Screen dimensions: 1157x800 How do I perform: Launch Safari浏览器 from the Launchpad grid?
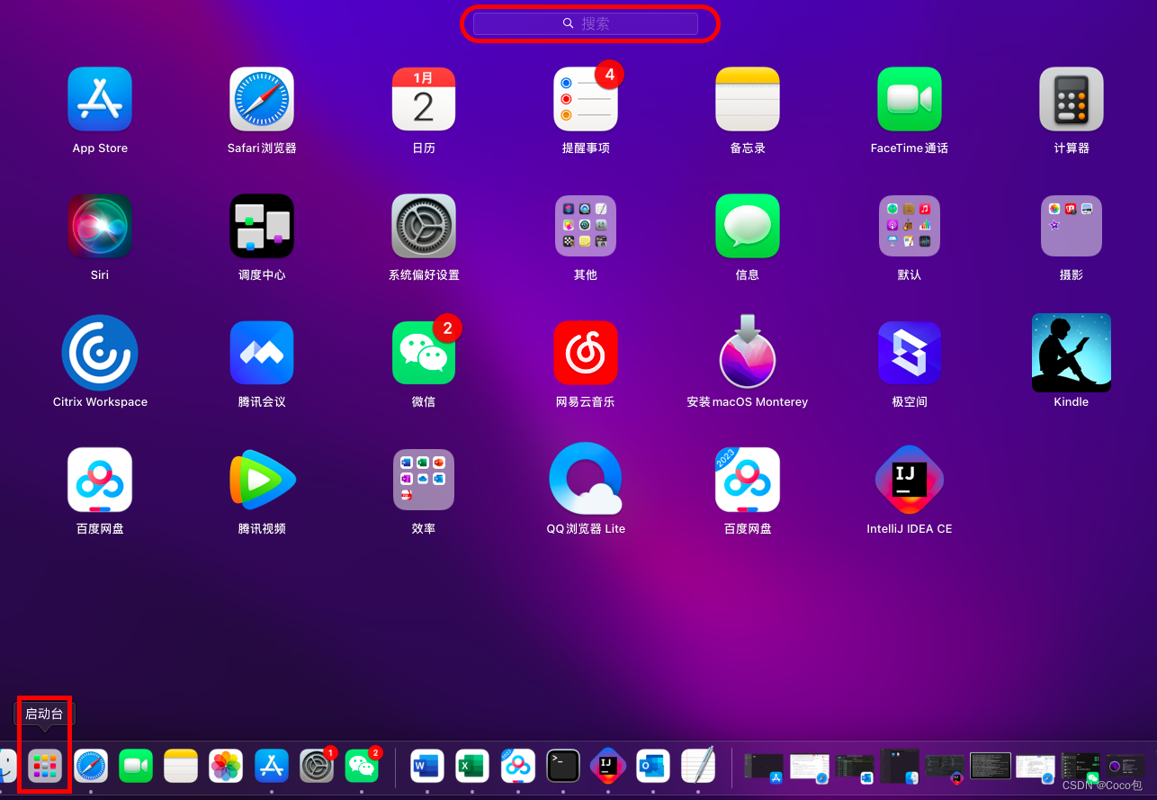262,99
